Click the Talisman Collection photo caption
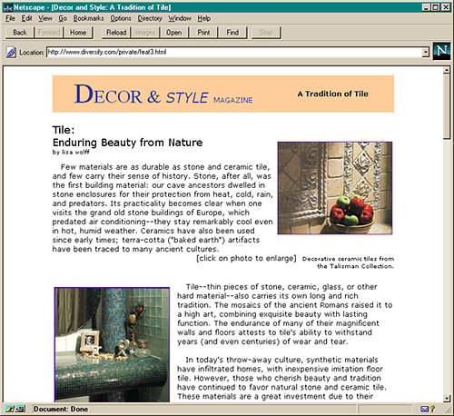 coord(348,262)
